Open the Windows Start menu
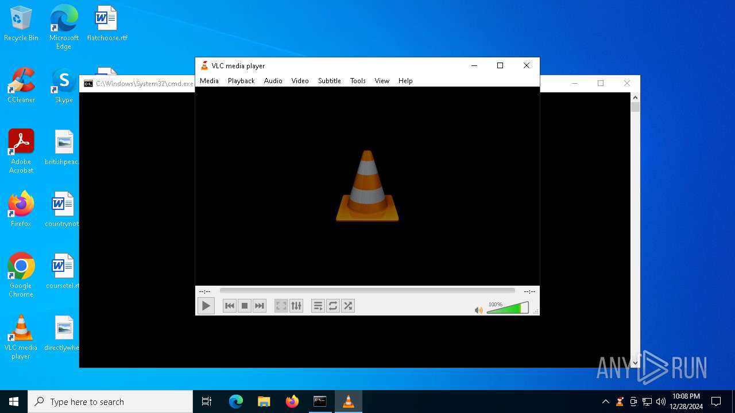The height and width of the screenshot is (413, 735). pos(14,402)
